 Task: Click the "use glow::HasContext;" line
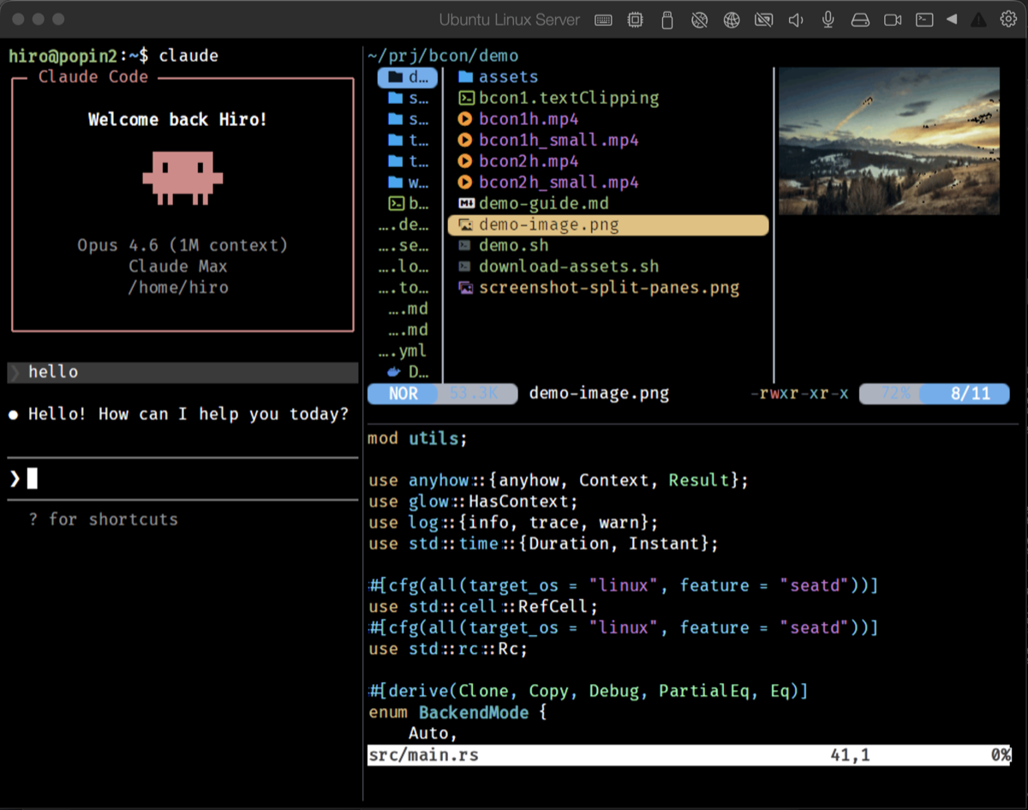[474, 501]
